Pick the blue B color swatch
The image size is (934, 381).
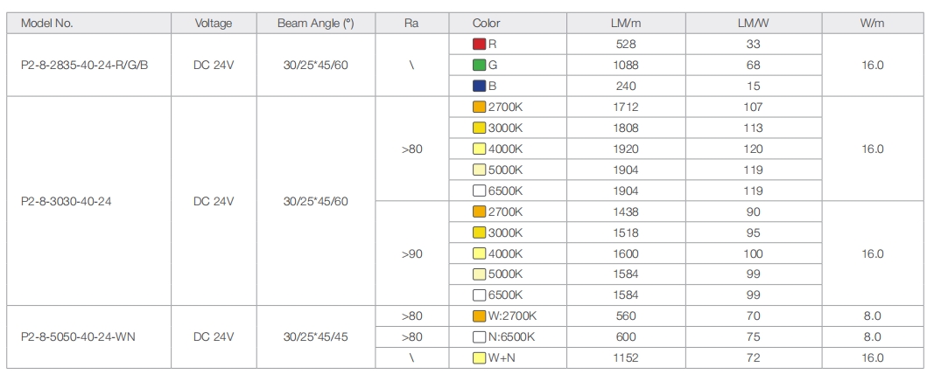[479, 86]
